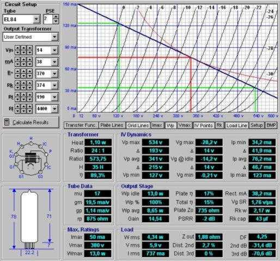Click the EL84 tube pinout diagram

31,157
